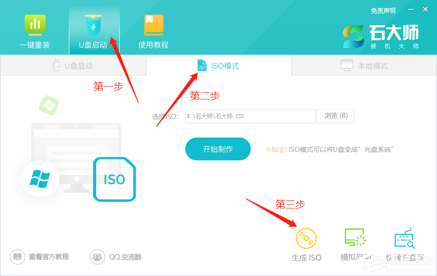
Task: Open the 快捷键查询 keyboard icon
Action: 405,238
